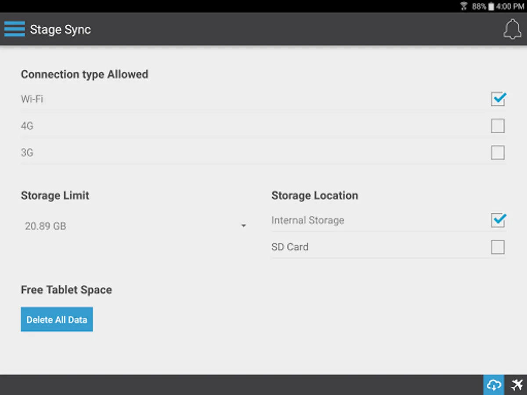
Task: Uncheck the Internal Storage checkbox
Action: (x=498, y=220)
